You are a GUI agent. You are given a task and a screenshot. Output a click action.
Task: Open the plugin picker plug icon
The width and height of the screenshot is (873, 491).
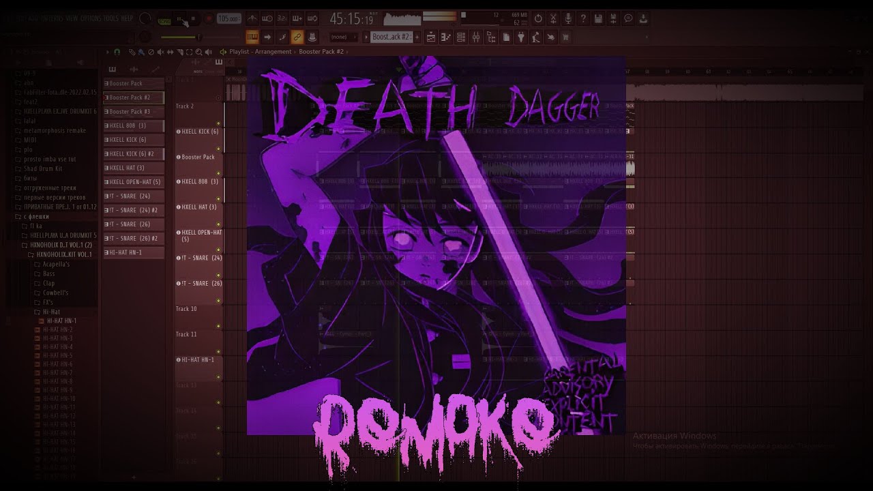(x=521, y=38)
